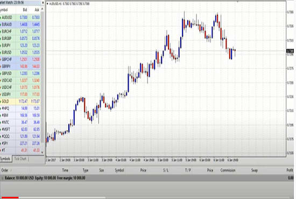296x199 pixels.
Task: Select the #QQQ symbol row
Action: point(20,137)
